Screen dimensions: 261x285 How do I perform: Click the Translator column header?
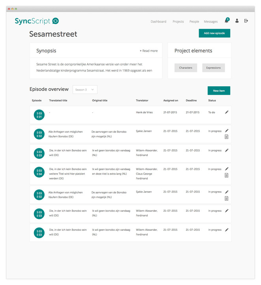[x=142, y=100]
